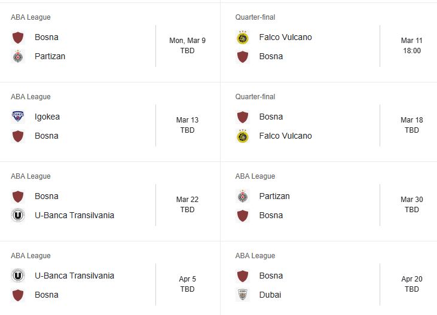
Task: Click Falco Vulcano logo in Mar 11 match
Action: pos(243,37)
